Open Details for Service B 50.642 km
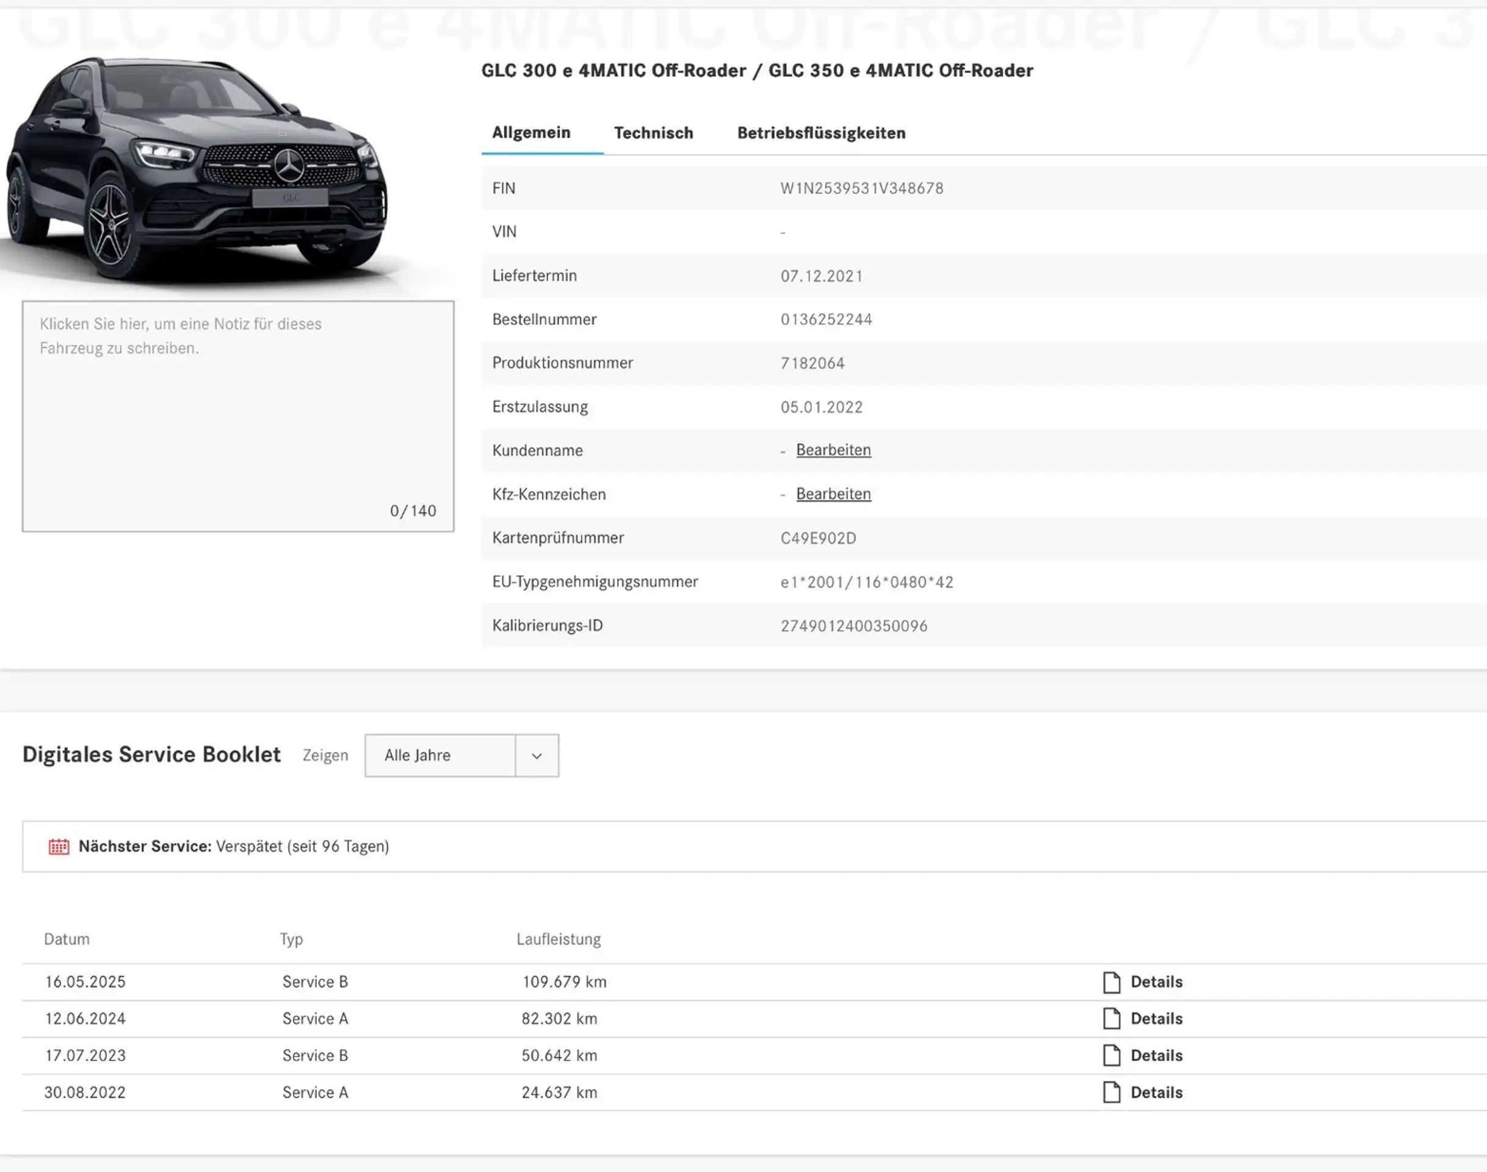Viewport: 1487px width, 1172px height. [1156, 1055]
